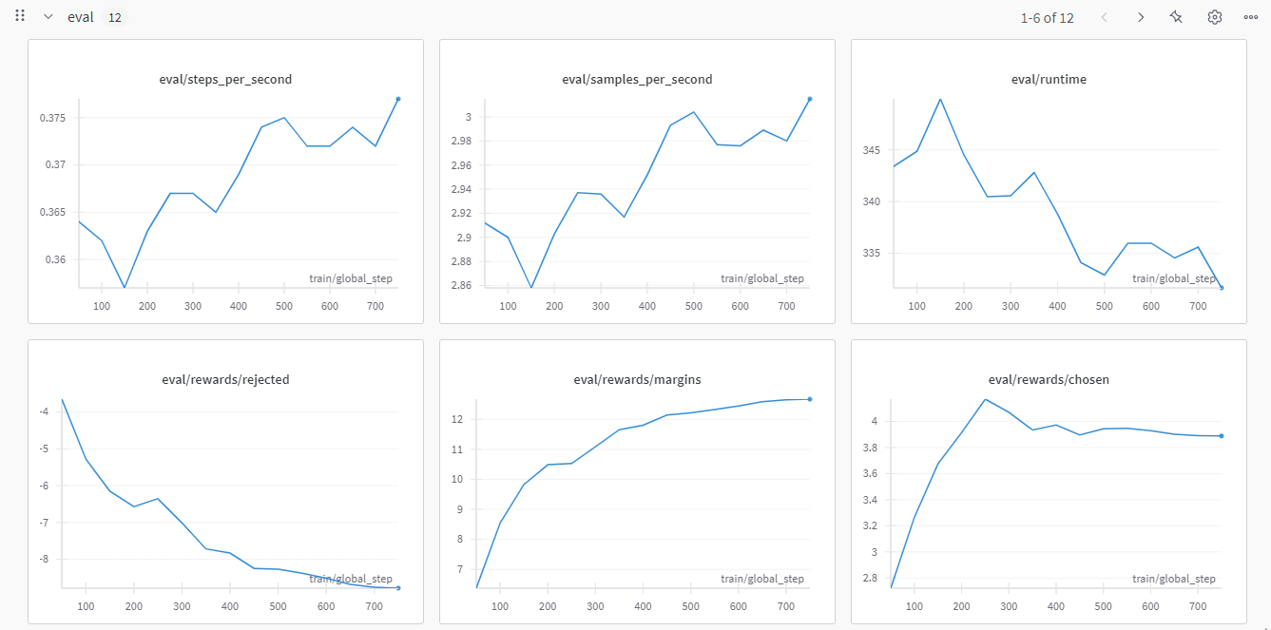Select the eval/steps_per_second chart title
This screenshot has height=630, width=1271.
(x=225, y=80)
